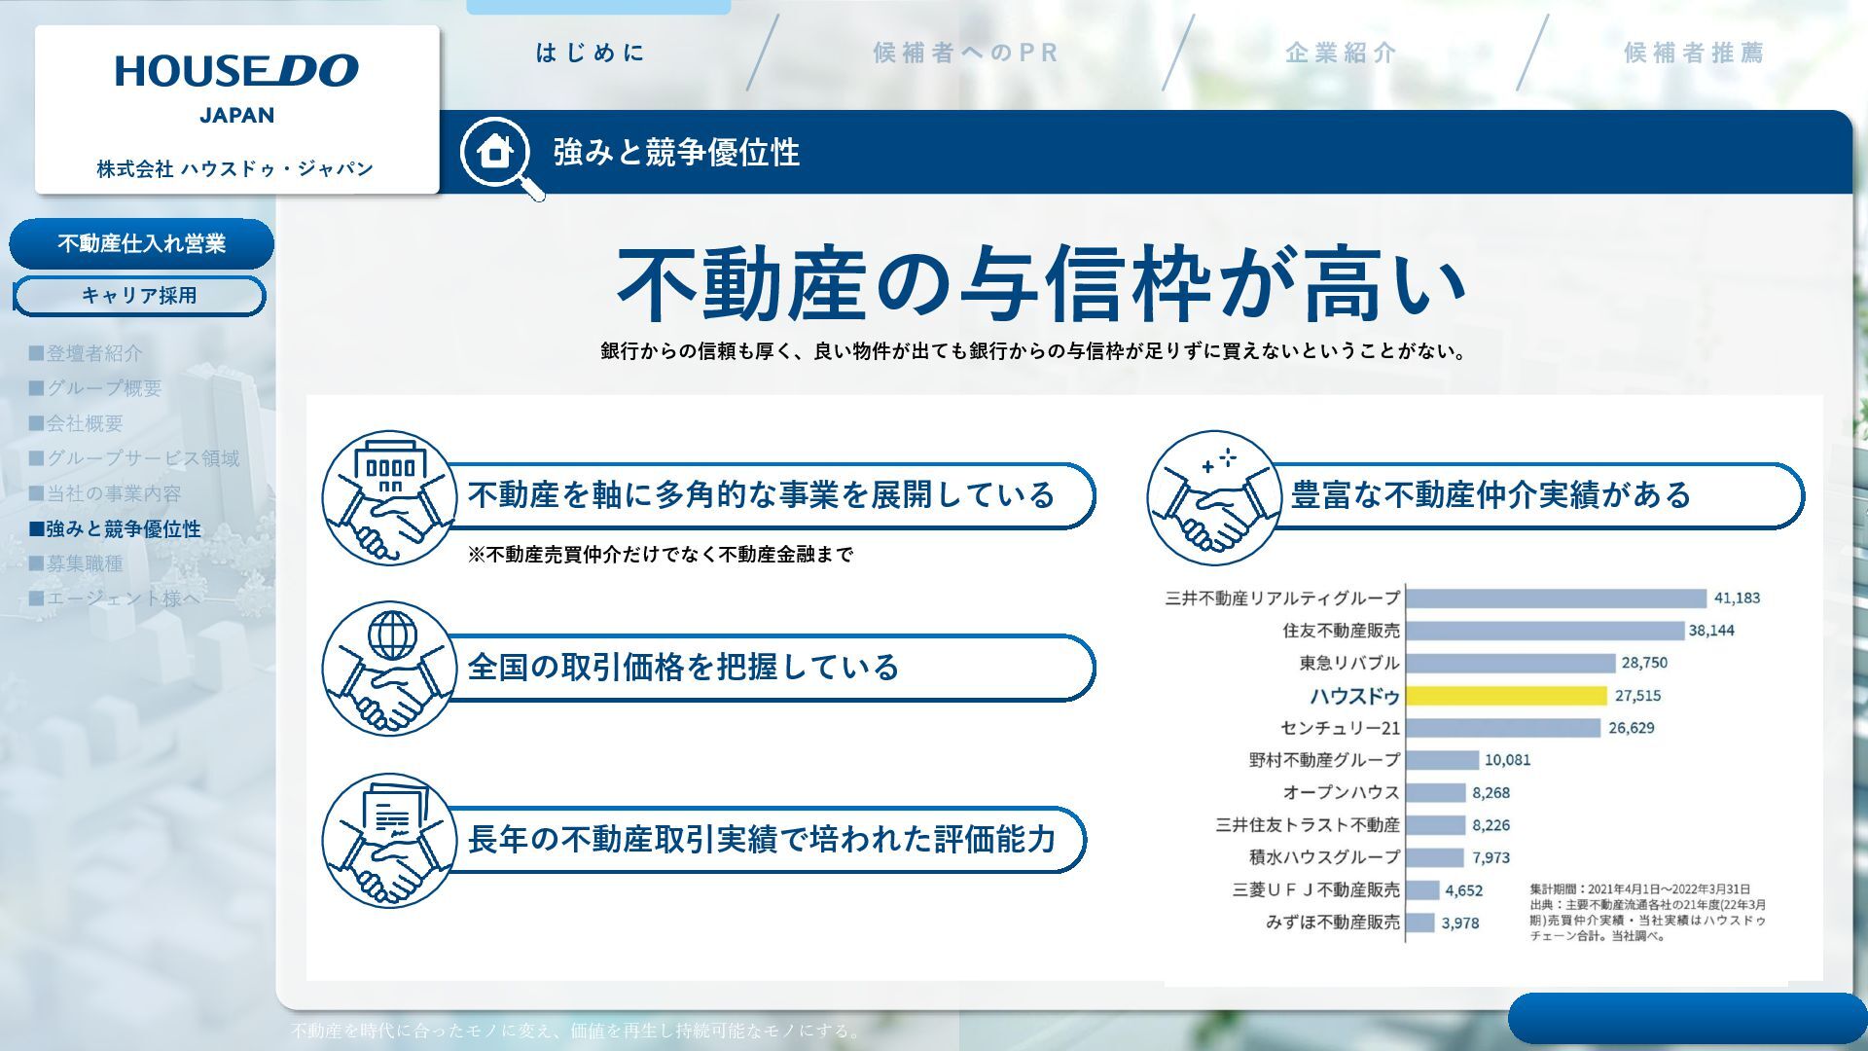Screen dimensions: 1868x1051
Task: Click the yellow ハウスドゥ bar
Action: click(1507, 696)
